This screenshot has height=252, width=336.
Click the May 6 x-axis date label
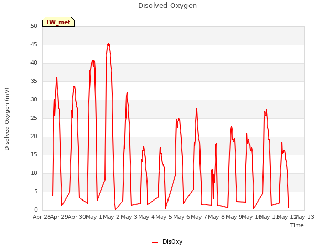click(x=182, y=217)
